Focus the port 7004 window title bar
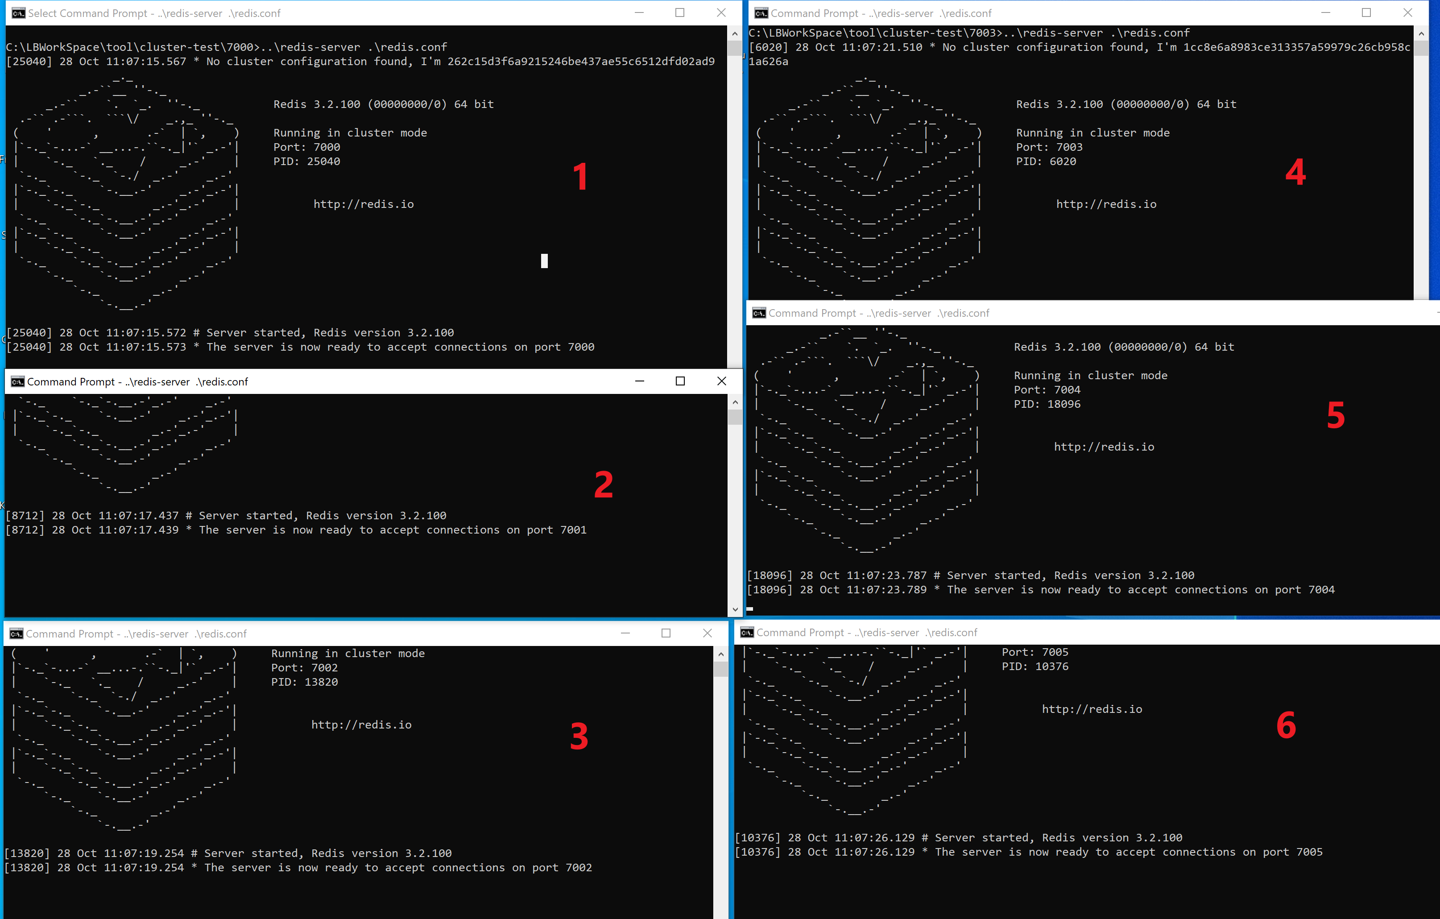The width and height of the screenshot is (1440, 919). [1136, 313]
